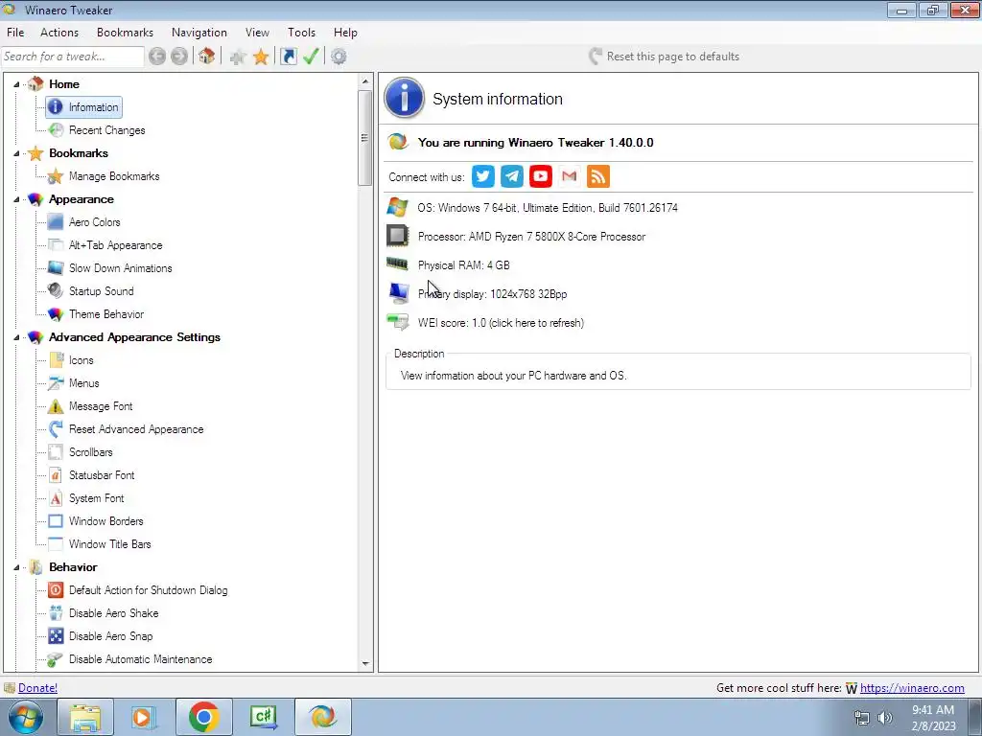This screenshot has width=982, height=736.
Task: Click the Startup Sound speaker icon
Action: point(56,290)
